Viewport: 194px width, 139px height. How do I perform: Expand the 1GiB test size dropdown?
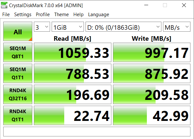(x=68, y=27)
